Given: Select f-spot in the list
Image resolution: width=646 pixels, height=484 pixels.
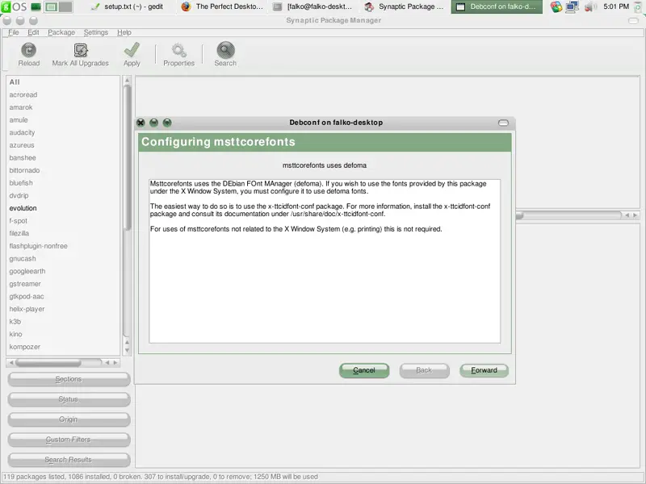Looking at the screenshot, I should pyautogui.click(x=63, y=221).
